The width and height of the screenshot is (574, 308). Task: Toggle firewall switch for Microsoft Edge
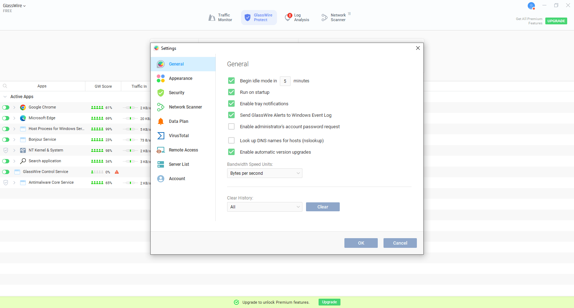point(6,118)
